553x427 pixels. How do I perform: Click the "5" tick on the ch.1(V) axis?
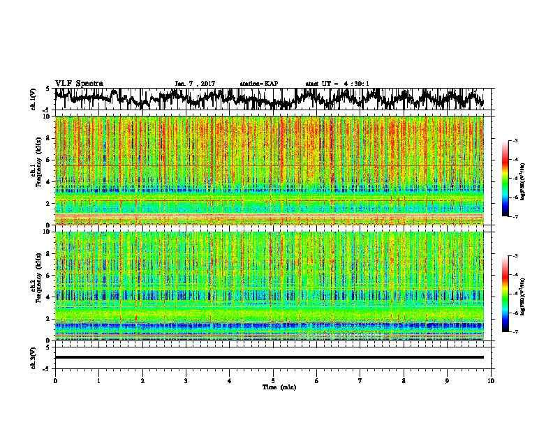click(47, 89)
